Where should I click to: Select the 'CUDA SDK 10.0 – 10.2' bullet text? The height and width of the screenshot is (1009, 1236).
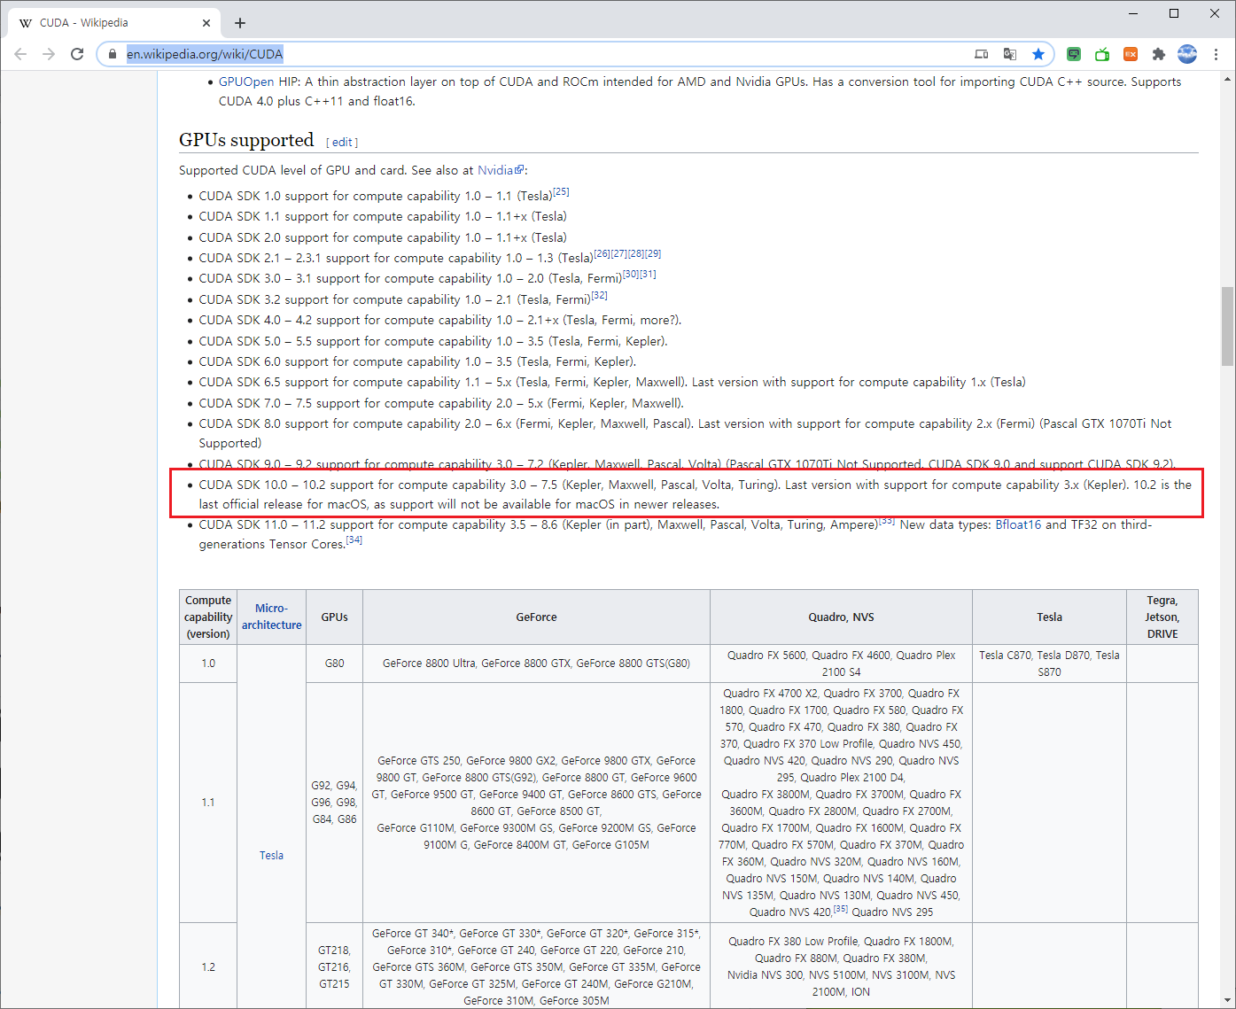click(695, 494)
